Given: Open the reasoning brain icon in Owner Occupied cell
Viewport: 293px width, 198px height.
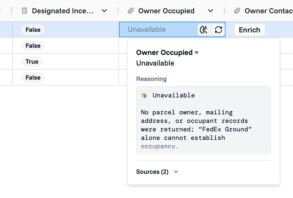Looking at the screenshot, I should tap(203, 30).
